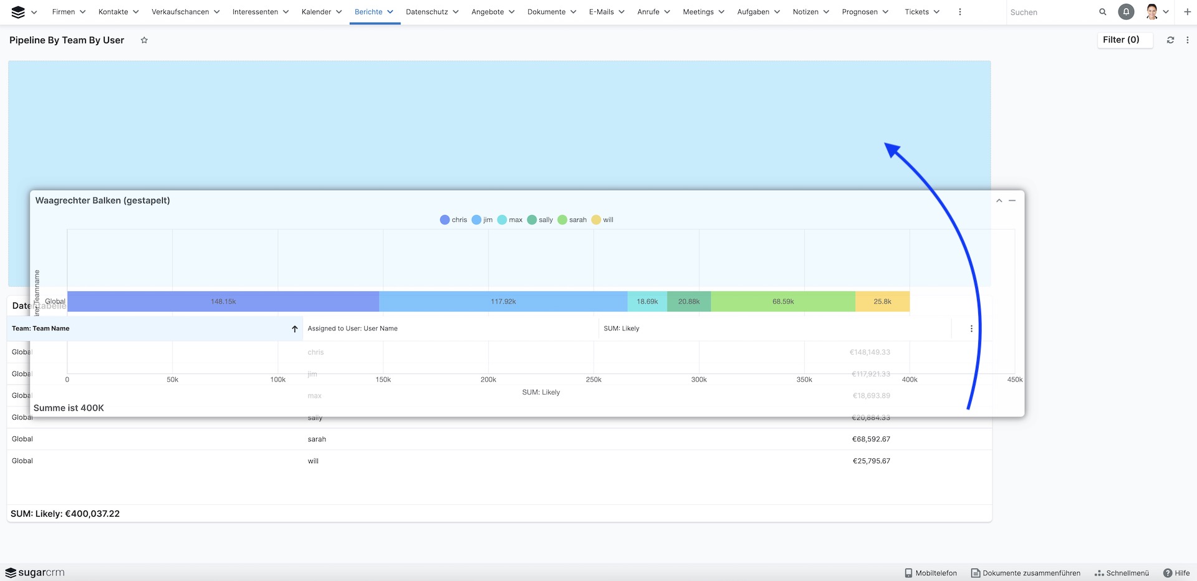The image size is (1197, 581).
Task: Open notifications bell icon
Action: coord(1126,12)
